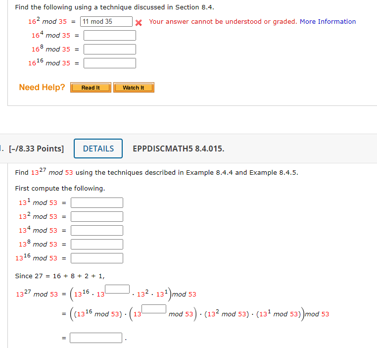Click the [–/8.33 Points] label
Viewport: 377px width, 348px height.
pyautogui.click(x=36, y=149)
